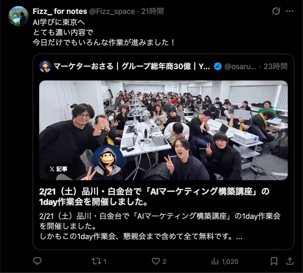303x273 pixels.
Task: Like the post with heart icon
Action: 156,261
